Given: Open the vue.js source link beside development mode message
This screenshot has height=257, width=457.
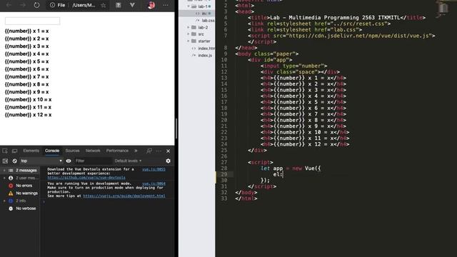Looking at the screenshot, I should click(x=154, y=183).
